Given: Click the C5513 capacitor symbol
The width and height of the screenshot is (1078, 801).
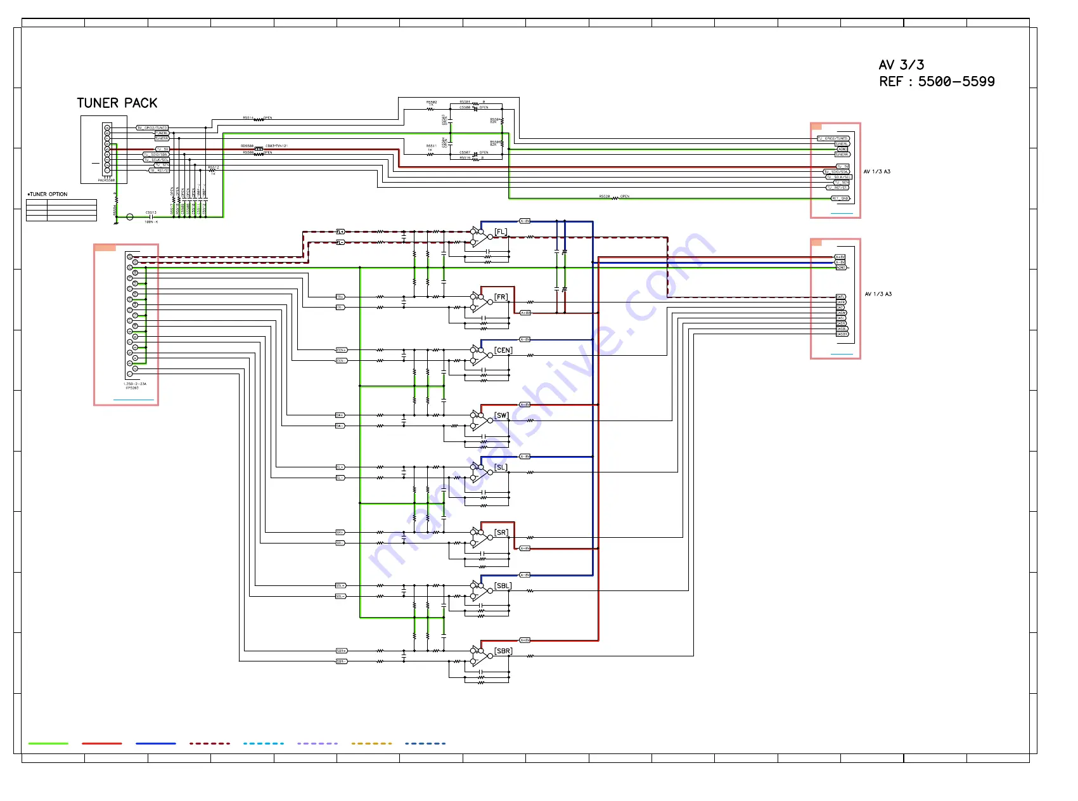Looking at the screenshot, I should coord(151,217).
